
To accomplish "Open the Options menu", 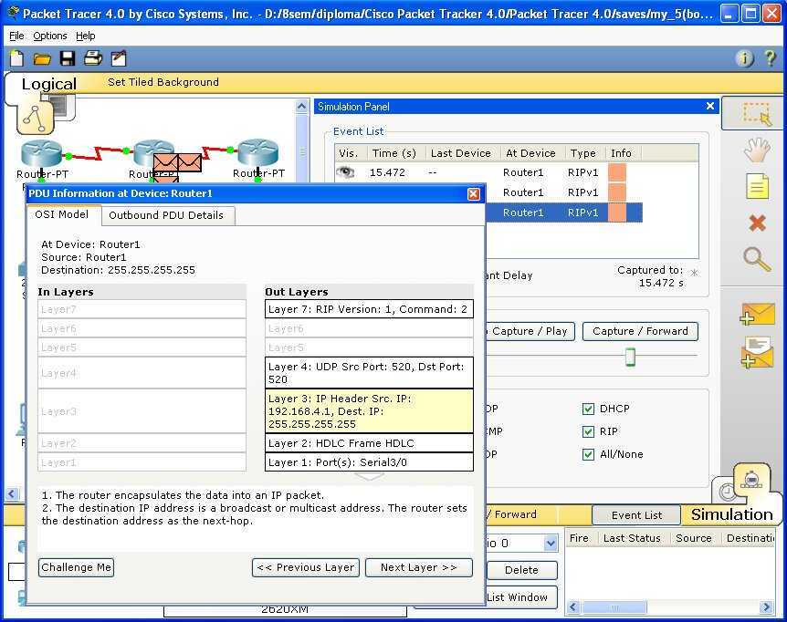I will tap(50, 36).
